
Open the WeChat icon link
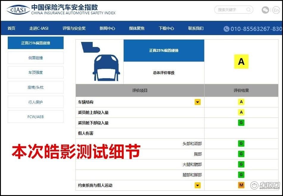click(x=265, y=10)
